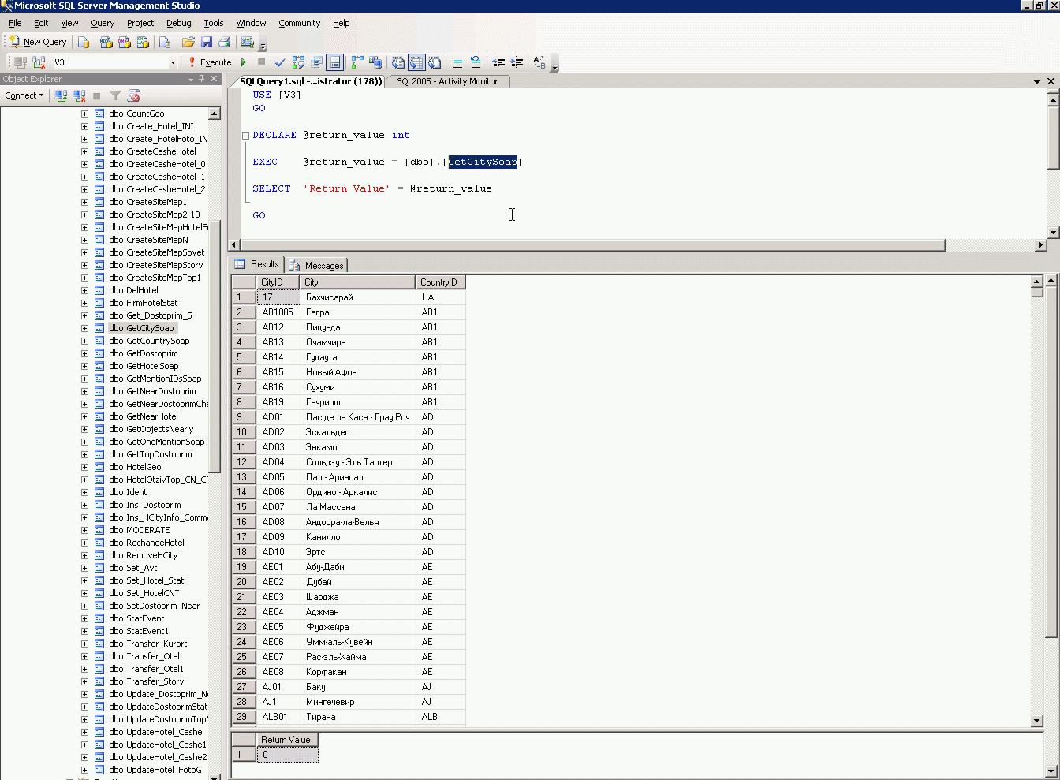Image resolution: width=1060 pixels, height=780 pixels.
Task: Run the query with the Execute button
Action: tap(210, 62)
